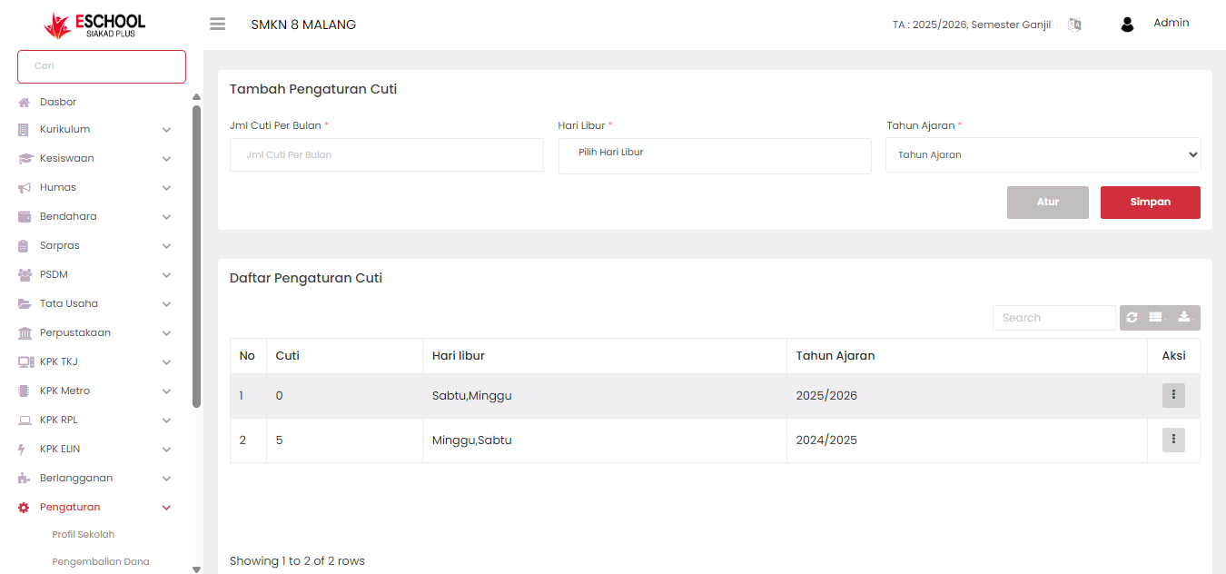Expand the Bendahara sidebar section
The image size is (1226, 574).
95,216
